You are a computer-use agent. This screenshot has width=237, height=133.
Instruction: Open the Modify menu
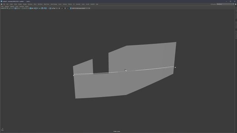(20, 4)
